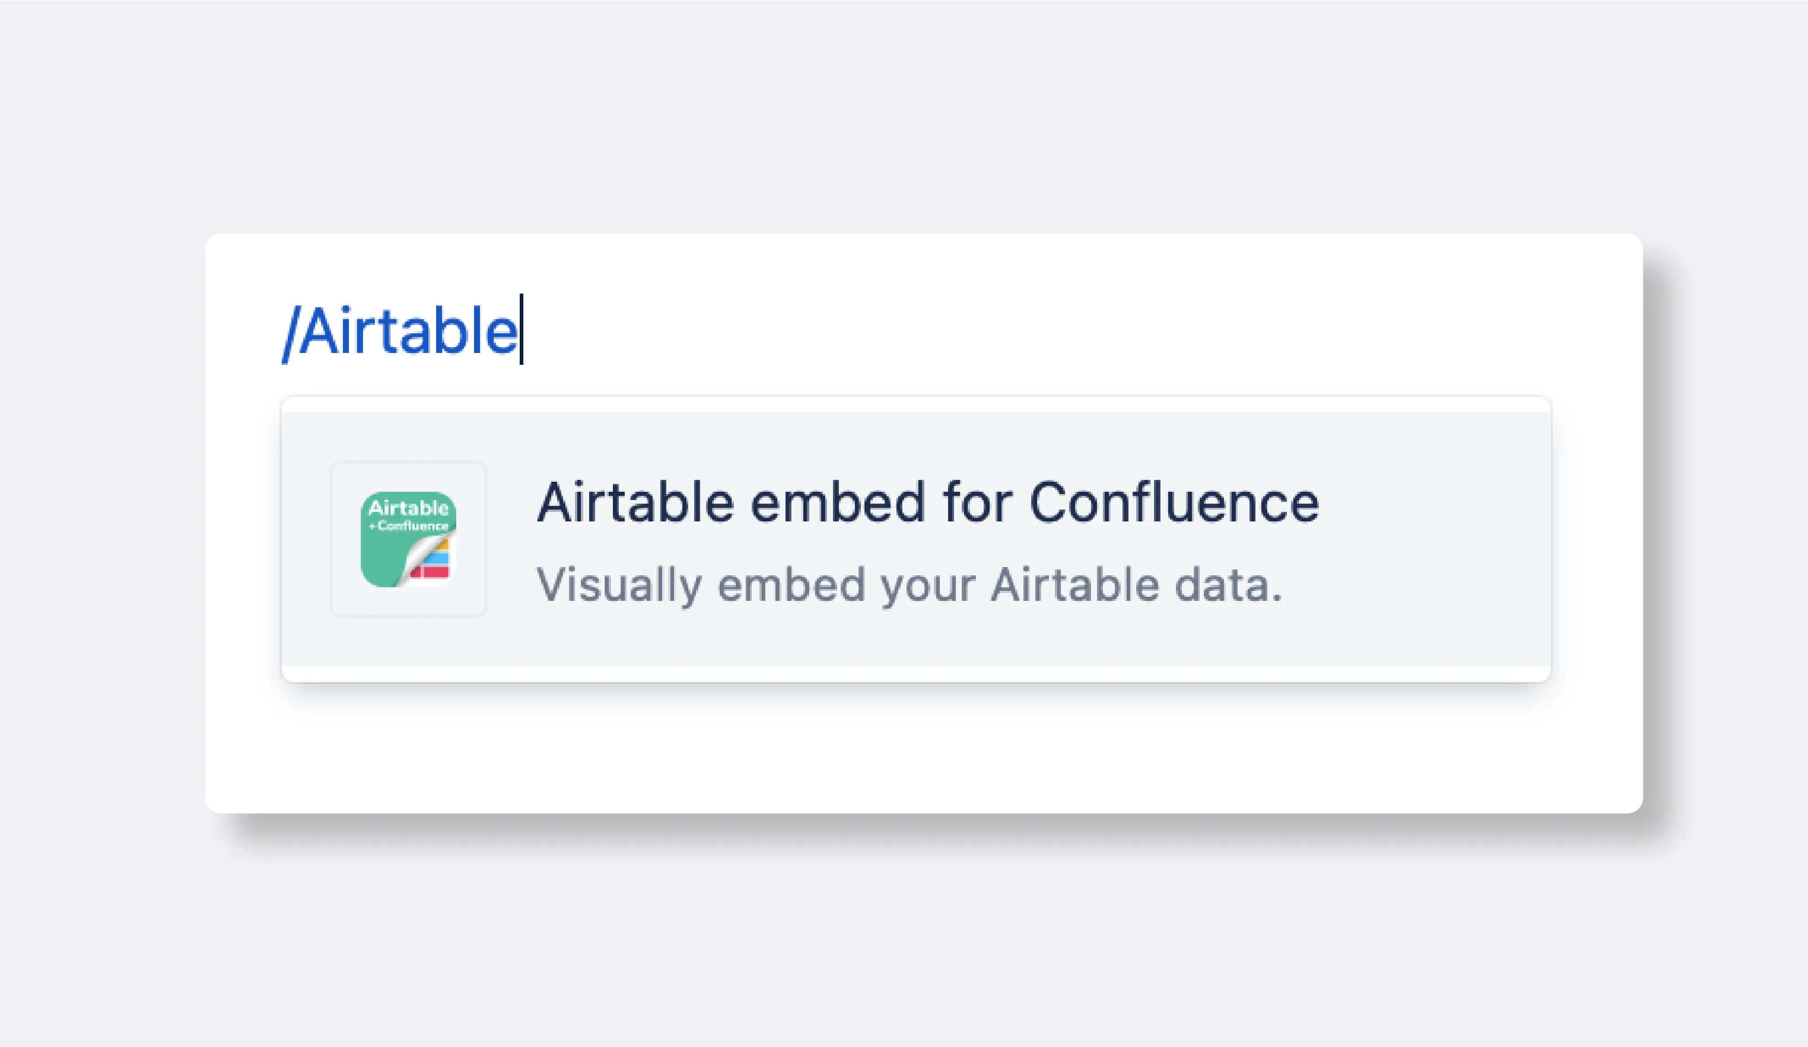Place cursor after the 'e' in '/Airtable'
This screenshot has width=1808, height=1047.
[x=521, y=331]
